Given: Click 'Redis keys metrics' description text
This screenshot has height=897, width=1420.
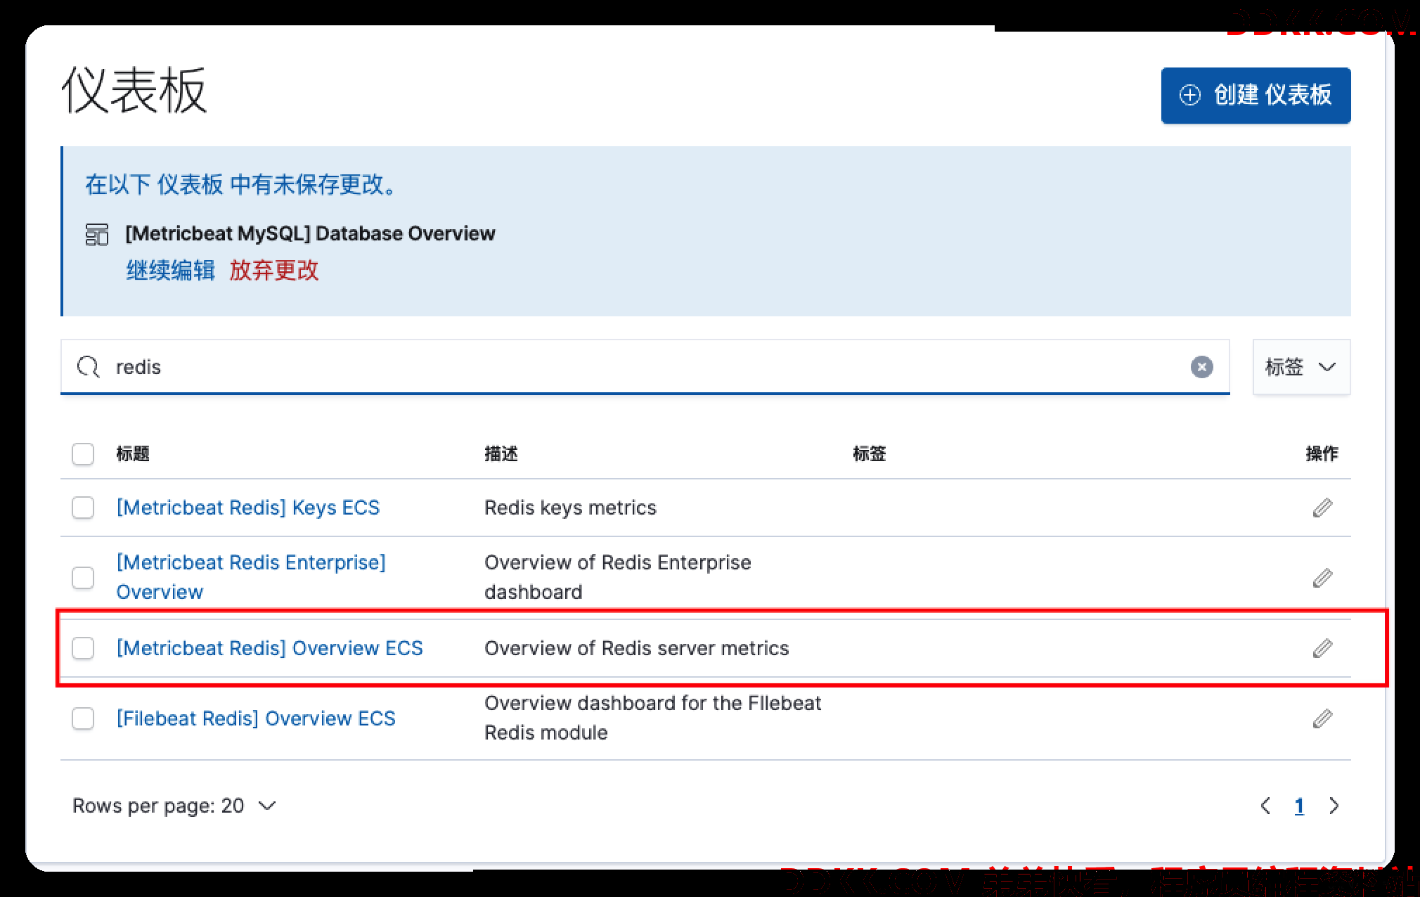Looking at the screenshot, I should click(x=570, y=508).
